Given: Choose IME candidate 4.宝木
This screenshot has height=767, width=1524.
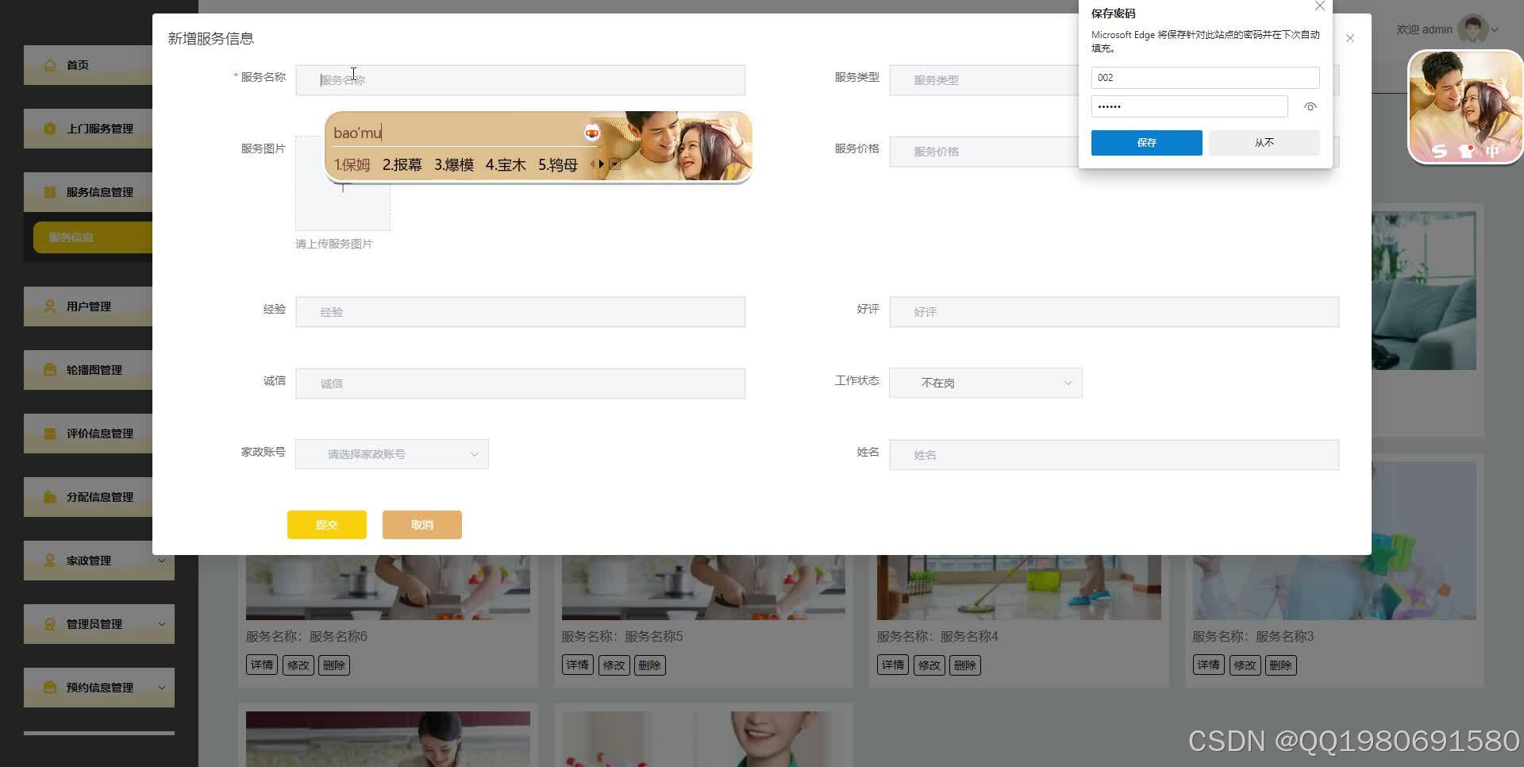Looking at the screenshot, I should coord(505,164).
